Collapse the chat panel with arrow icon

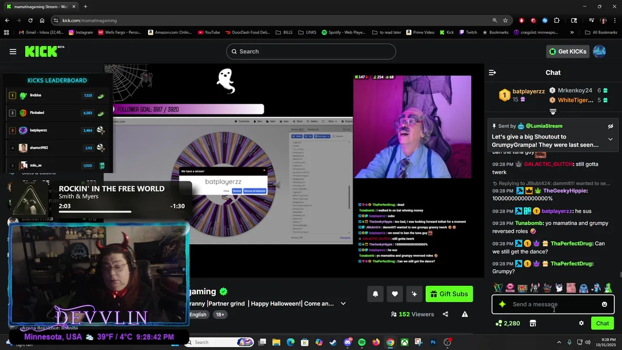pos(492,72)
